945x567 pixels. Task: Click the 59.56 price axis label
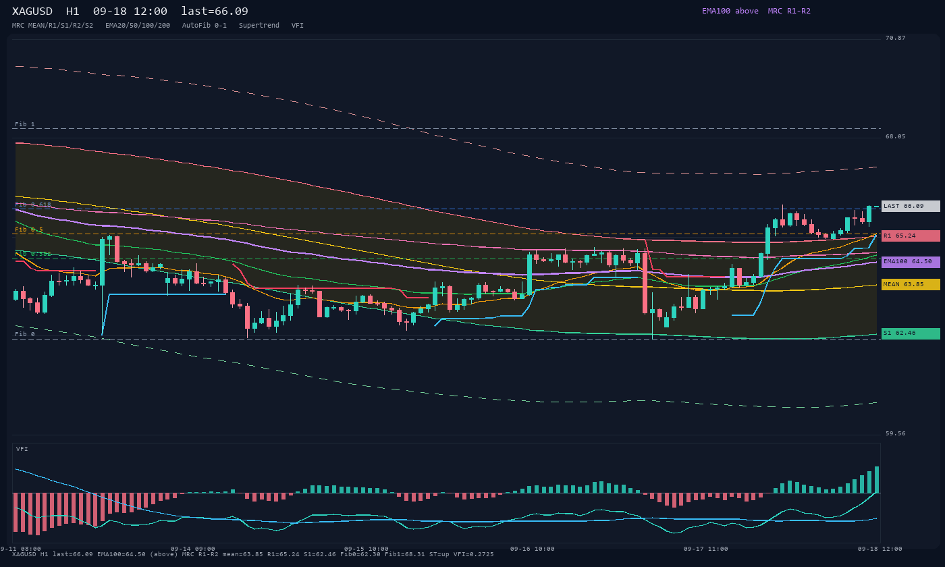(896, 433)
